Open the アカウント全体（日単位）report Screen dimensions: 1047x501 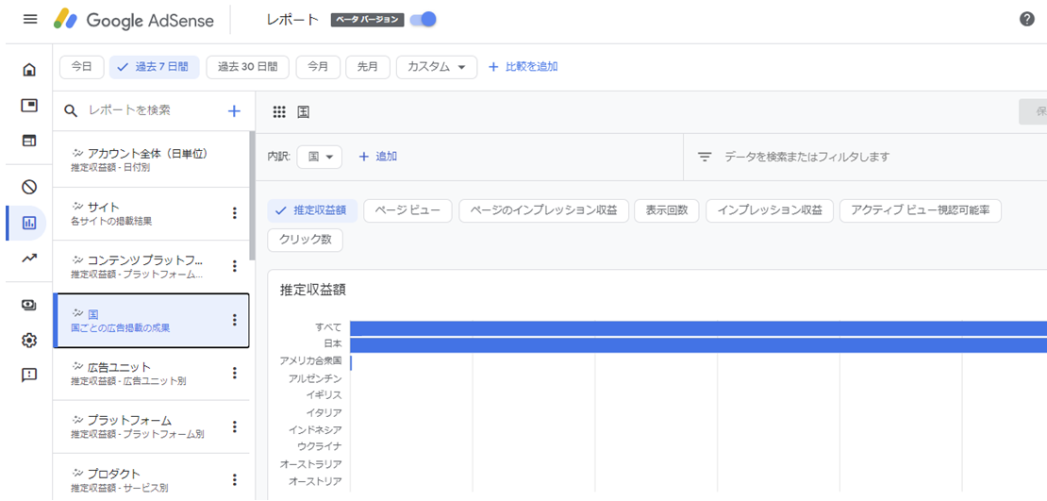click(151, 159)
